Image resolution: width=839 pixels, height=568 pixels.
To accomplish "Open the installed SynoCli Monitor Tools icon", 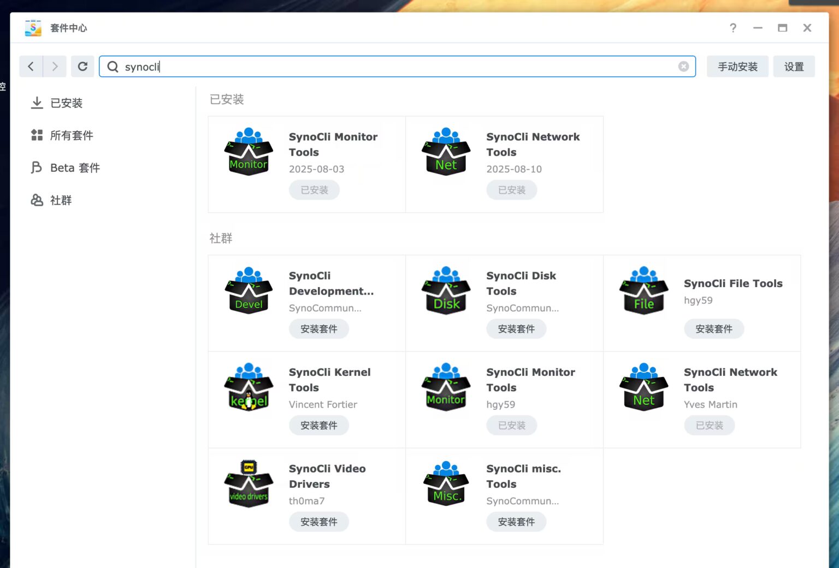I will point(249,152).
